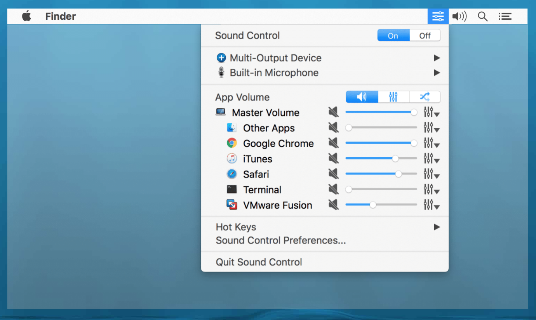Click the Safari compass icon
536x320 pixels.
click(232, 174)
